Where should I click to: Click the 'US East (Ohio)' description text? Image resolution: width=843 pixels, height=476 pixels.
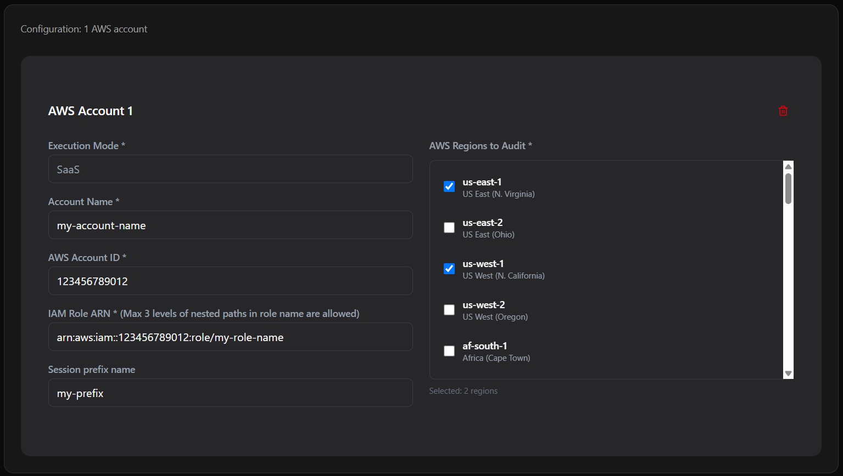pos(488,235)
